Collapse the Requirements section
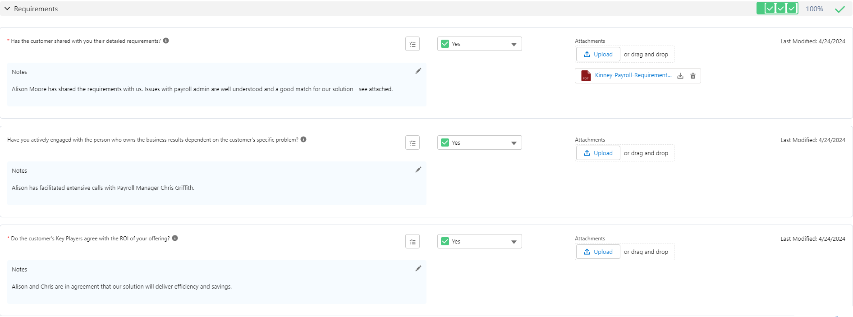Viewport: 853px width, 317px height. (x=7, y=9)
